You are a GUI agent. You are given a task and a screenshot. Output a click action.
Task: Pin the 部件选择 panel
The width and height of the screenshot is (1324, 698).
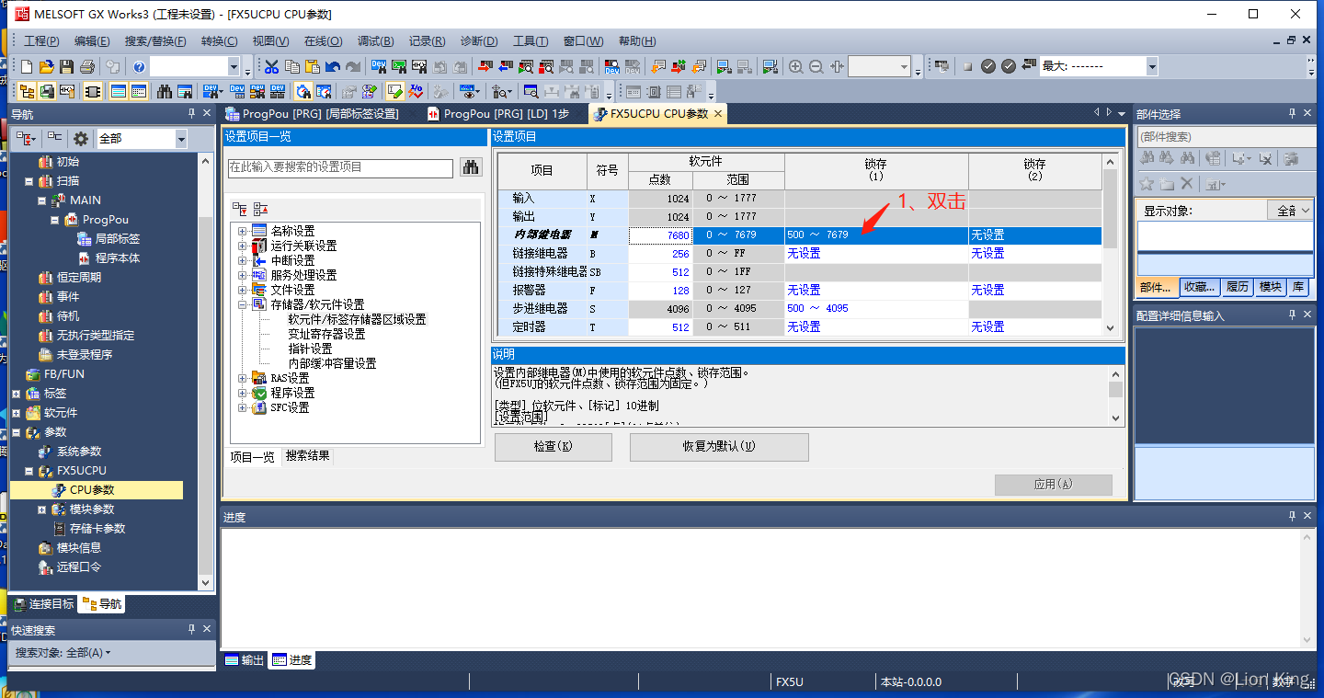click(x=1291, y=114)
